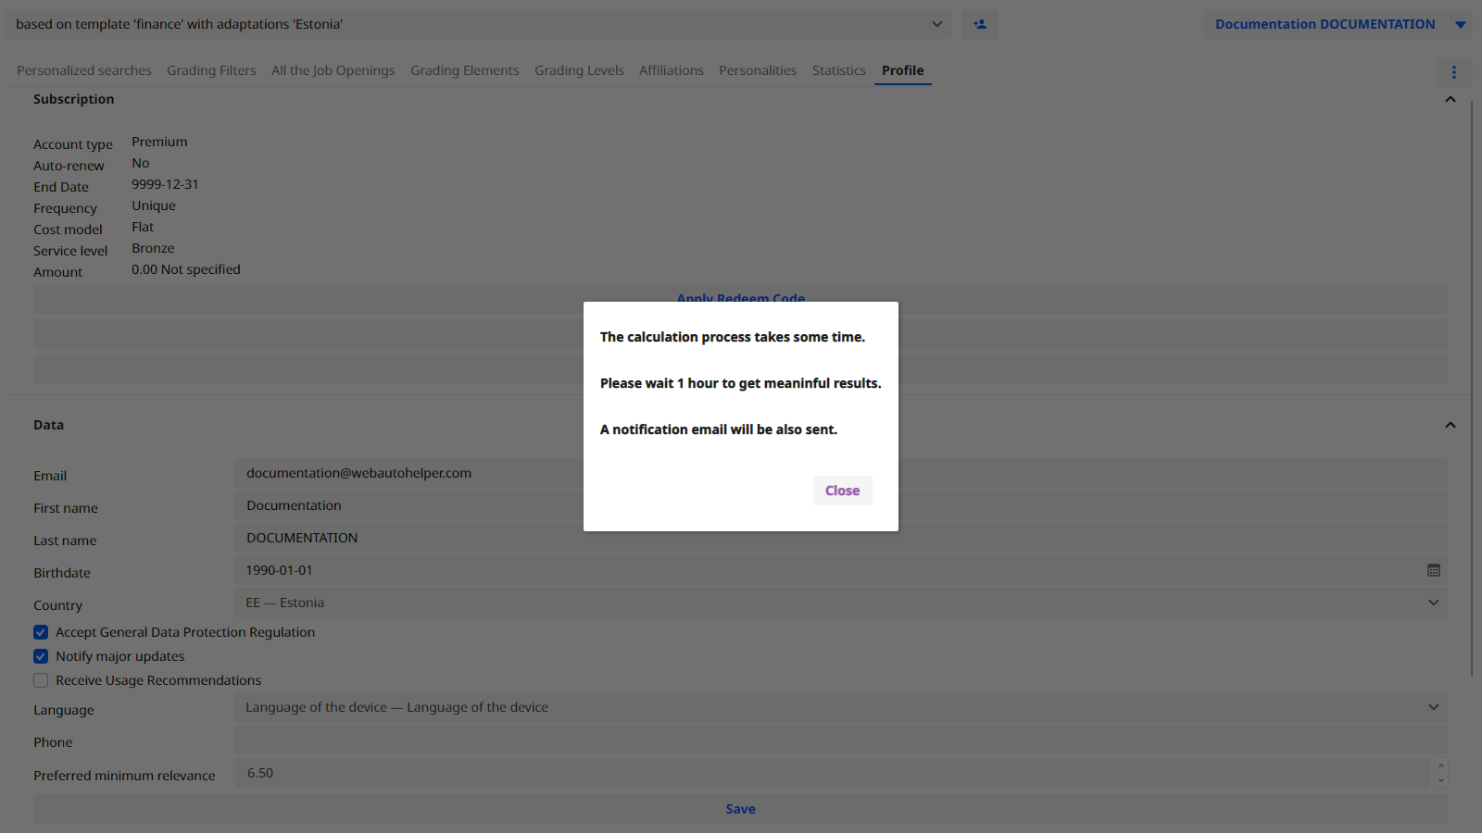Open the Birthdate calendar picker icon
This screenshot has width=1482, height=833.
1433,571
